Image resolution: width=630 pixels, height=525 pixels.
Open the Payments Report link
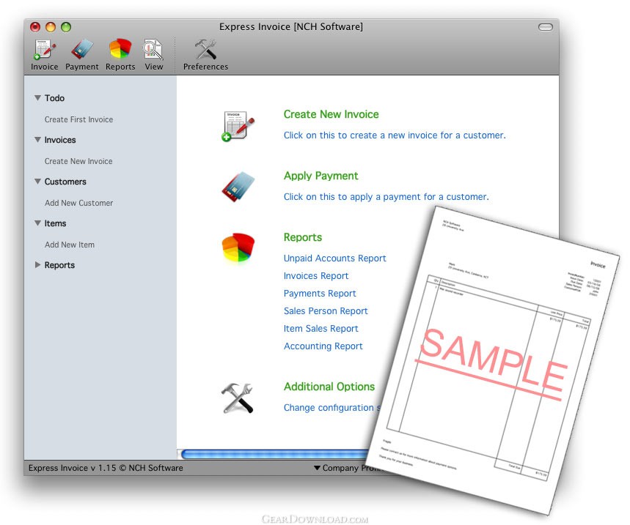[x=320, y=294]
